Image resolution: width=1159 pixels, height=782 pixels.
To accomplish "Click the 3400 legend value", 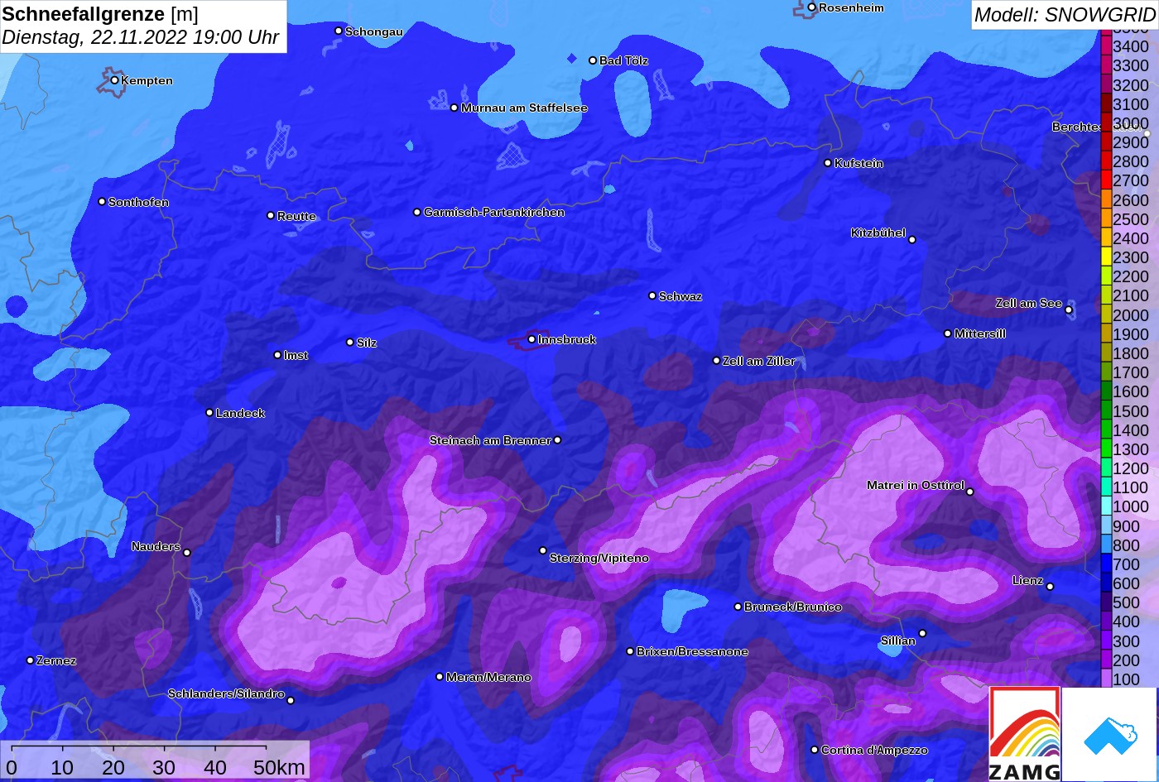I will 1131,46.
